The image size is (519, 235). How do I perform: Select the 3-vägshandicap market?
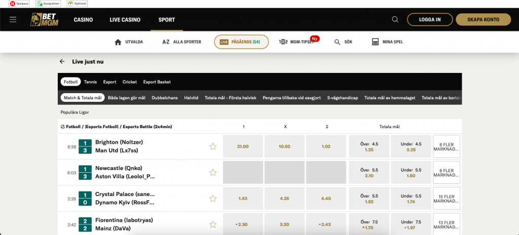[x=342, y=98]
